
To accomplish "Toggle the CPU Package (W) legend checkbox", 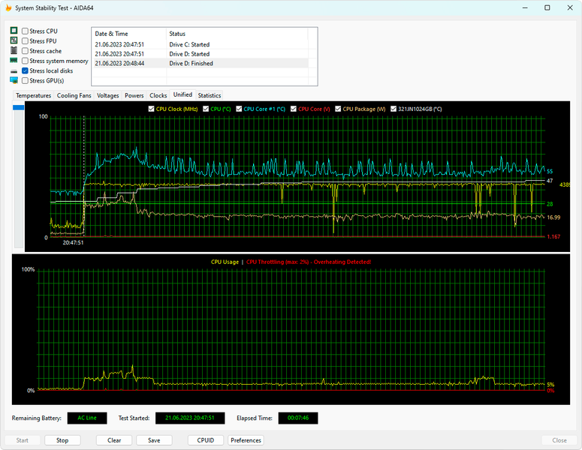I will tap(338, 109).
